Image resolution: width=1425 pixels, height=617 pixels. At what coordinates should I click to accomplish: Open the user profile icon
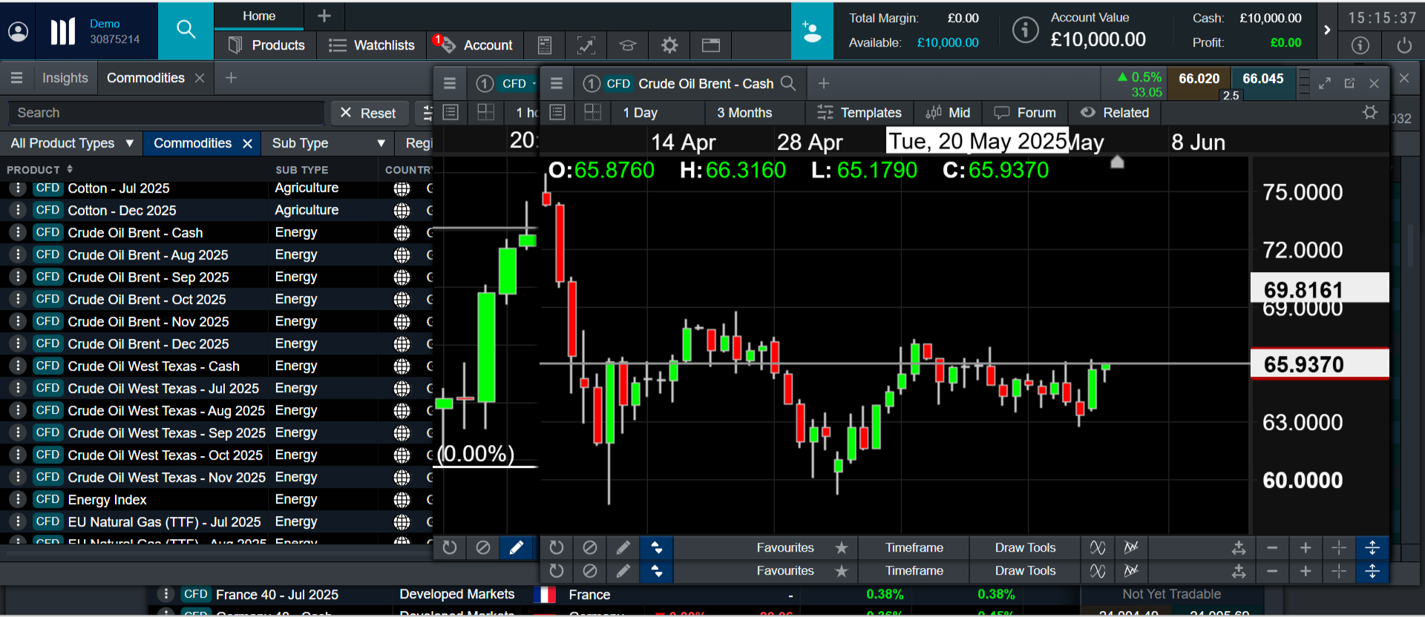click(18, 31)
